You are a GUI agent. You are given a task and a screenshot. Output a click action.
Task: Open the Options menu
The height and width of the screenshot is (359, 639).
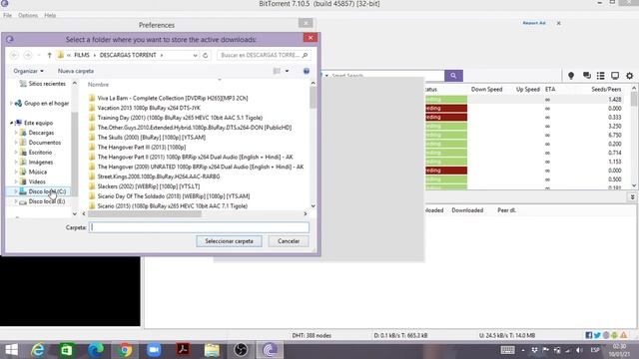pos(28,16)
